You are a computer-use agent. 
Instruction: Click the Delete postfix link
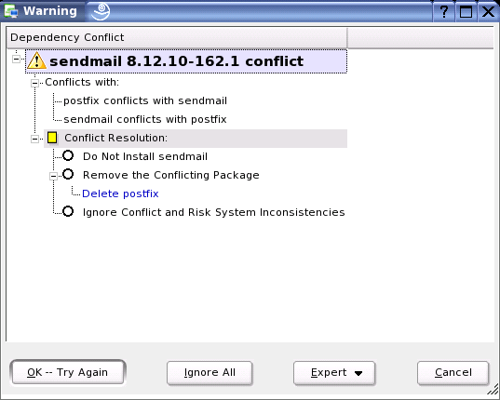click(x=120, y=193)
